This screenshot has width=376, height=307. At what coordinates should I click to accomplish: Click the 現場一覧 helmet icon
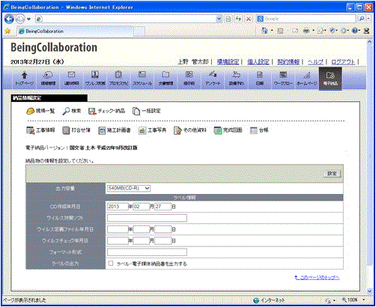30,111
